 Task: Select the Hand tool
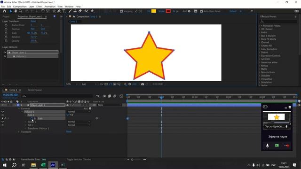(x=16, y=11)
